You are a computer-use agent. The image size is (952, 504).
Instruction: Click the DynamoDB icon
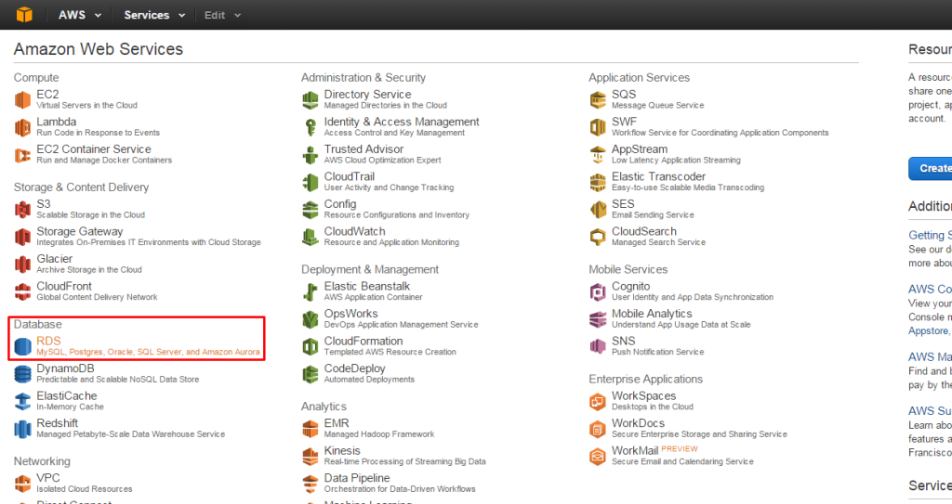pyautogui.click(x=22, y=374)
